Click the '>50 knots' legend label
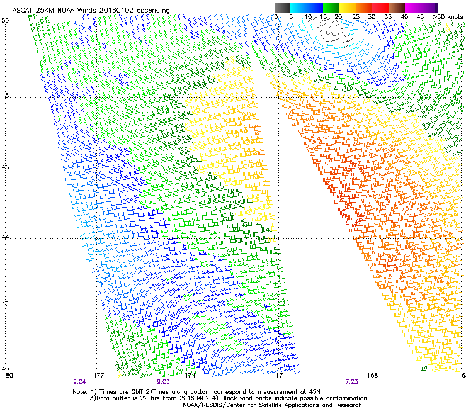 448,17
